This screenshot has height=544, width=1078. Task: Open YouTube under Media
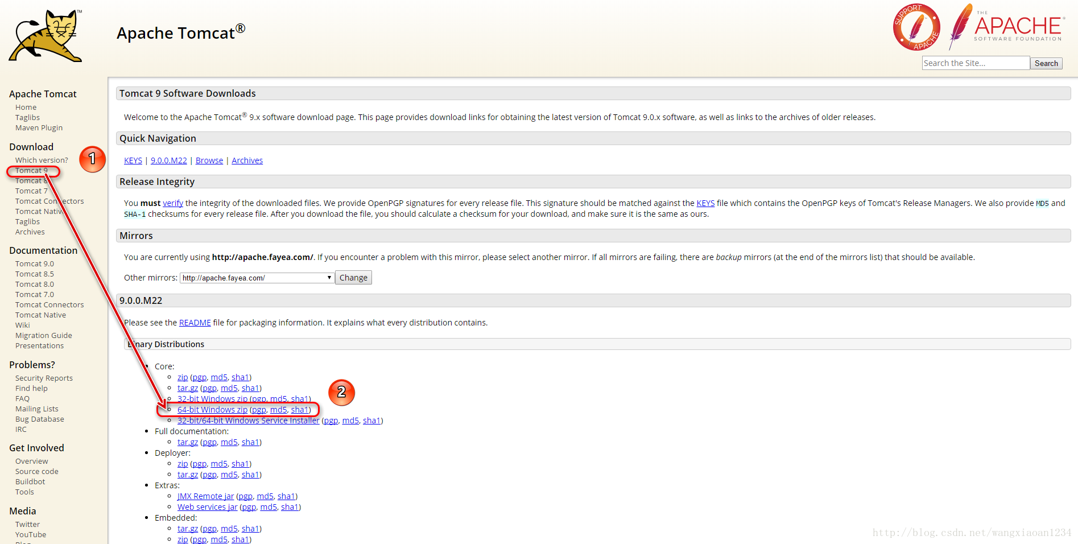point(31,534)
